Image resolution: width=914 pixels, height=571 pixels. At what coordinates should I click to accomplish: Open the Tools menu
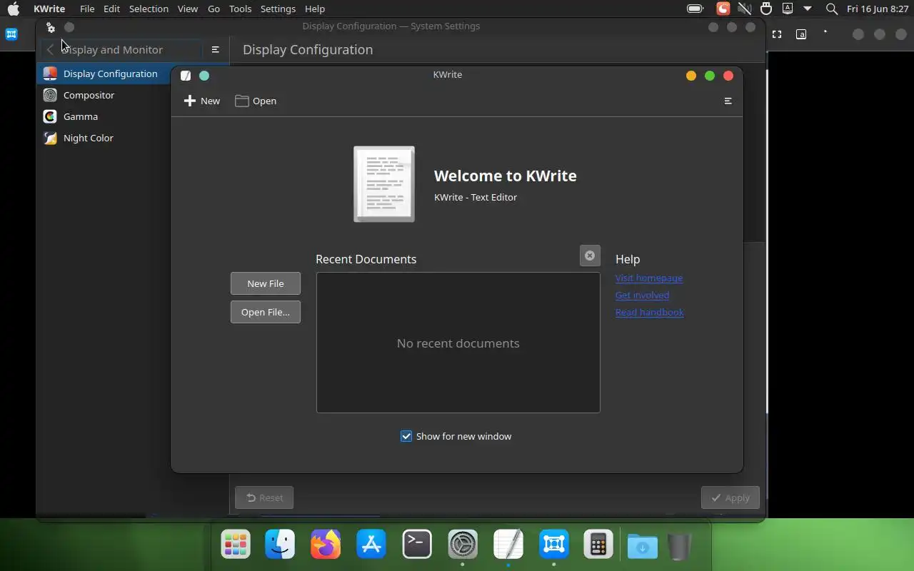click(240, 9)
